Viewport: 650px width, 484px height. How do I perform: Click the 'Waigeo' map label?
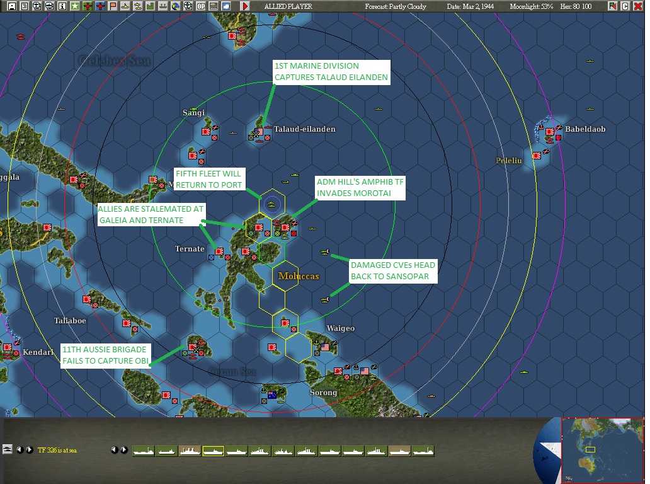341,328
